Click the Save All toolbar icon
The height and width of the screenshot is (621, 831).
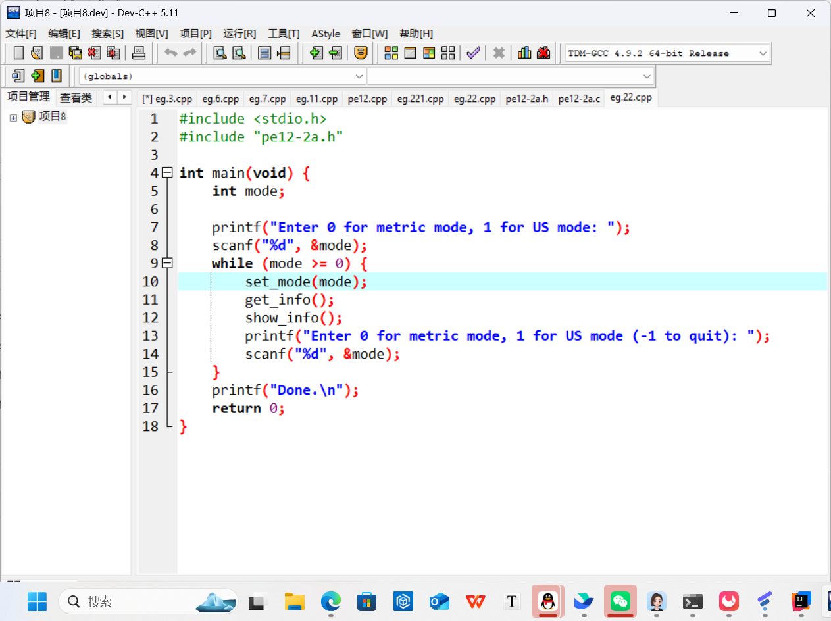[76, 53]
